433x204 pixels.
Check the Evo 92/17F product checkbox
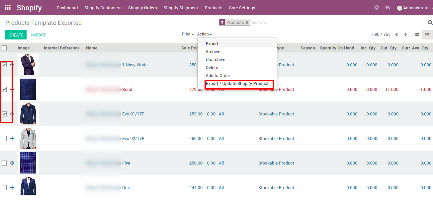click(x=4, y=139)
